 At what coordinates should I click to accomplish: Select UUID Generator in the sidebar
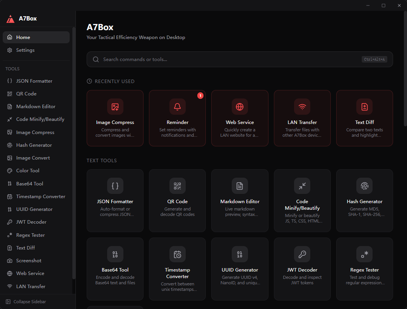pyautogui.click(x=36, y=209)
